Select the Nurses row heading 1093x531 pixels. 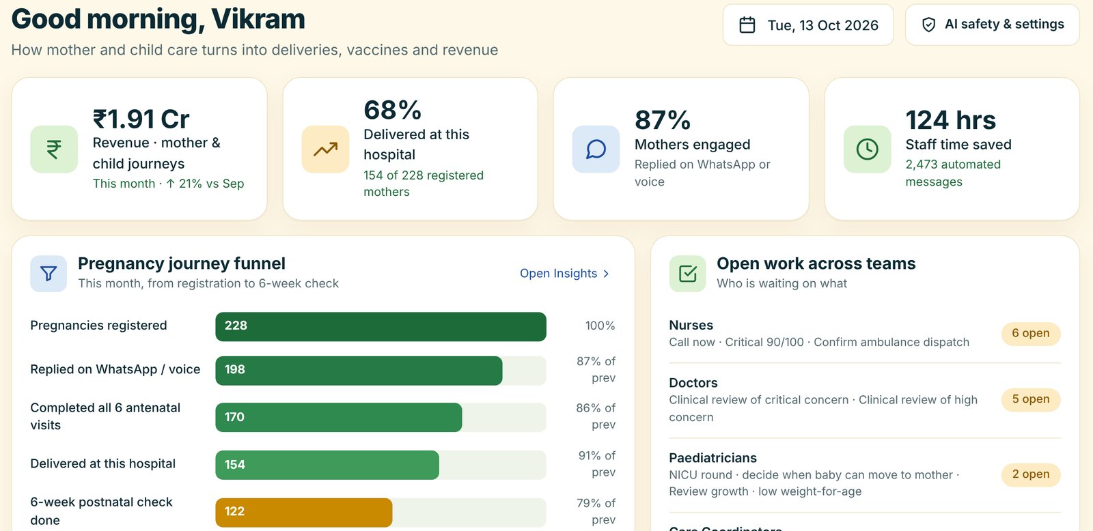pyautogui.click(x=691, y=325)
